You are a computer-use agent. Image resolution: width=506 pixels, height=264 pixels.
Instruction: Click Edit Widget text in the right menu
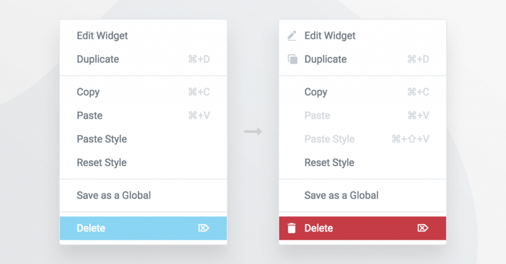[x=330, y=35]
